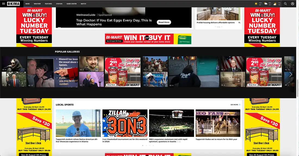Open the man before American flag gallery

pyautogui.click(x=233, y=64)
